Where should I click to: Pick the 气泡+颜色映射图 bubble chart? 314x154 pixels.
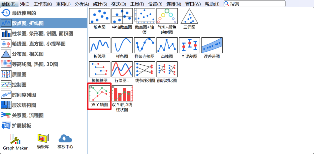point(167,16)
